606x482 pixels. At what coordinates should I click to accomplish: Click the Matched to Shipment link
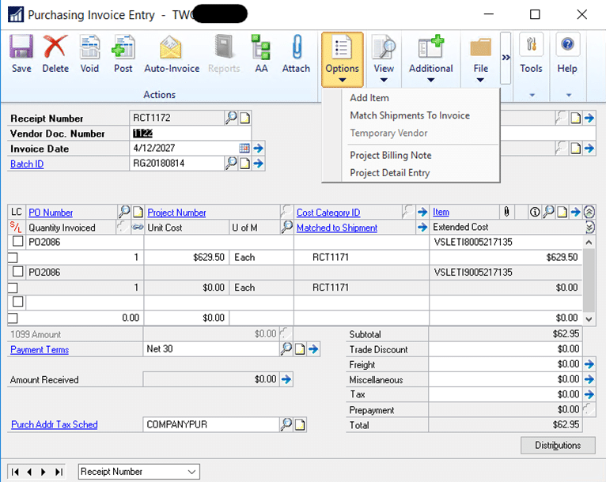pyautogui.click(x=337, y=228)
